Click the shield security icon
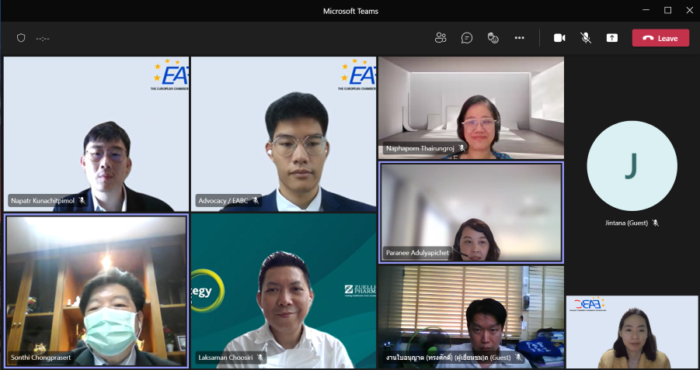 point(21,38)
